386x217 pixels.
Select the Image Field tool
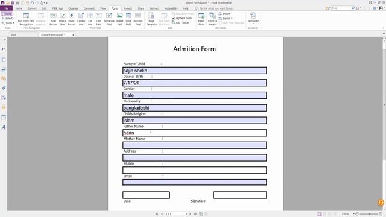pos(119,19)
